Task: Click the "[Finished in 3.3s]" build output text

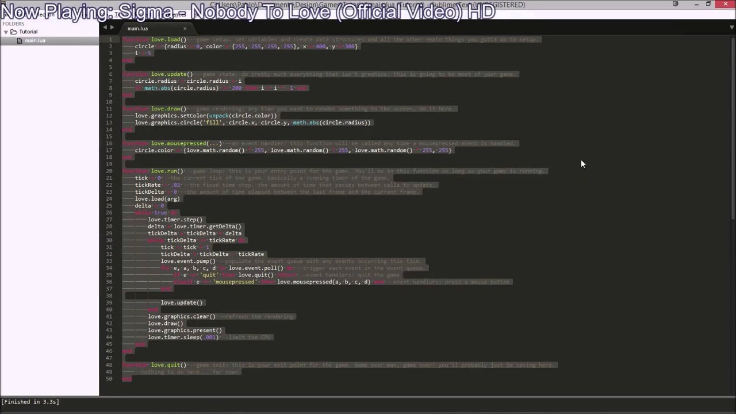Action: (x=30, y=402)
